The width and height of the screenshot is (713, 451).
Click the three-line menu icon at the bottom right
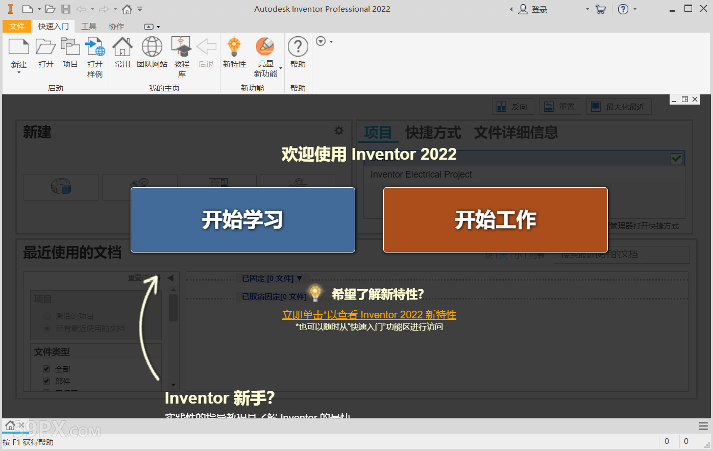tap(703, 426)
